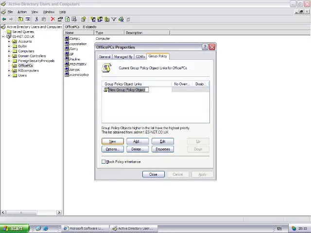Click the Saved Queries folder icon

[9, 32]
